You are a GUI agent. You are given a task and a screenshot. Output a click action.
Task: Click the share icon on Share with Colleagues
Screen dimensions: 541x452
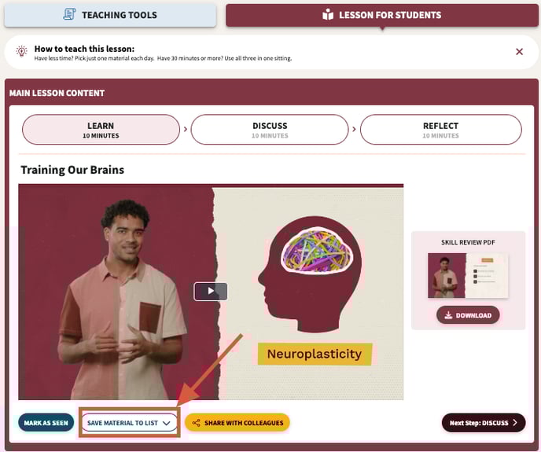pyautogui.click(x=196, y=423)
